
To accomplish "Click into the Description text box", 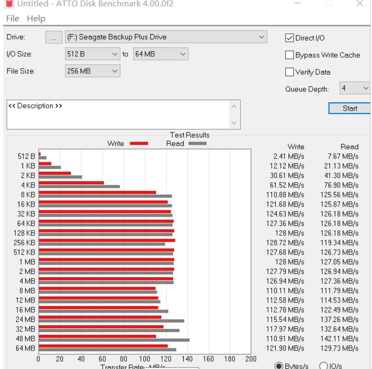I will pyautogui.click(x=119, y=114).
